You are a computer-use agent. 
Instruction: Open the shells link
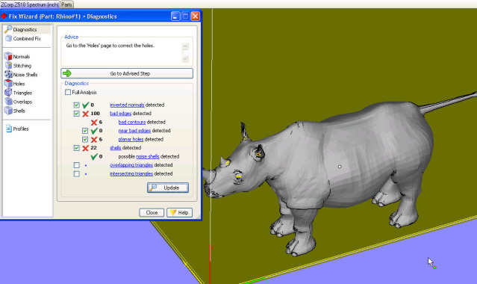pos(115,148)
